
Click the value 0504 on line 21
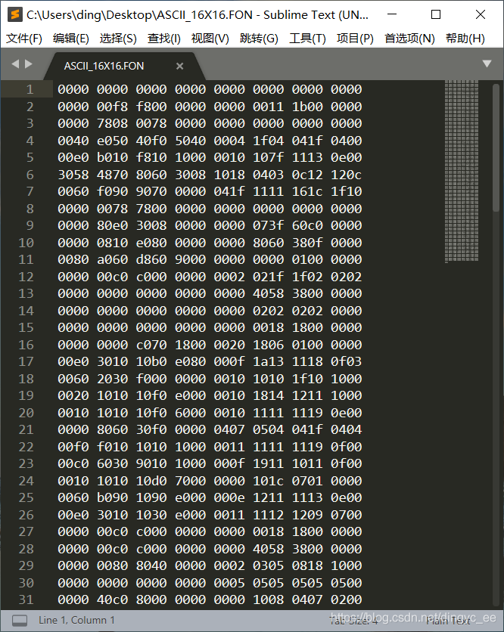pos(269,429)
